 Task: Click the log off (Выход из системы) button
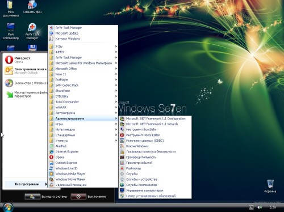click(46, 197)
